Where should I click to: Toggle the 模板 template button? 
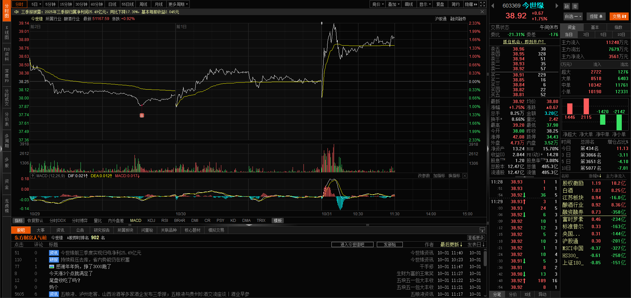pyautogui.click(x=278, y=221)
